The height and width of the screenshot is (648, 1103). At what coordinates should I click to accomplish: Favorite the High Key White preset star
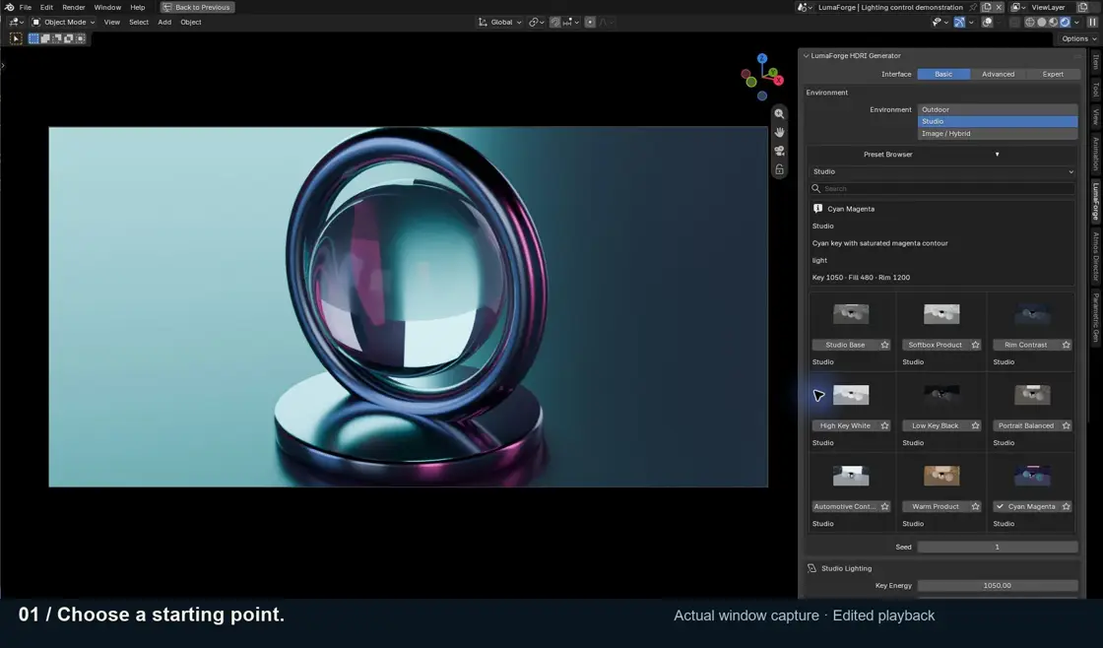click(885, 425)
